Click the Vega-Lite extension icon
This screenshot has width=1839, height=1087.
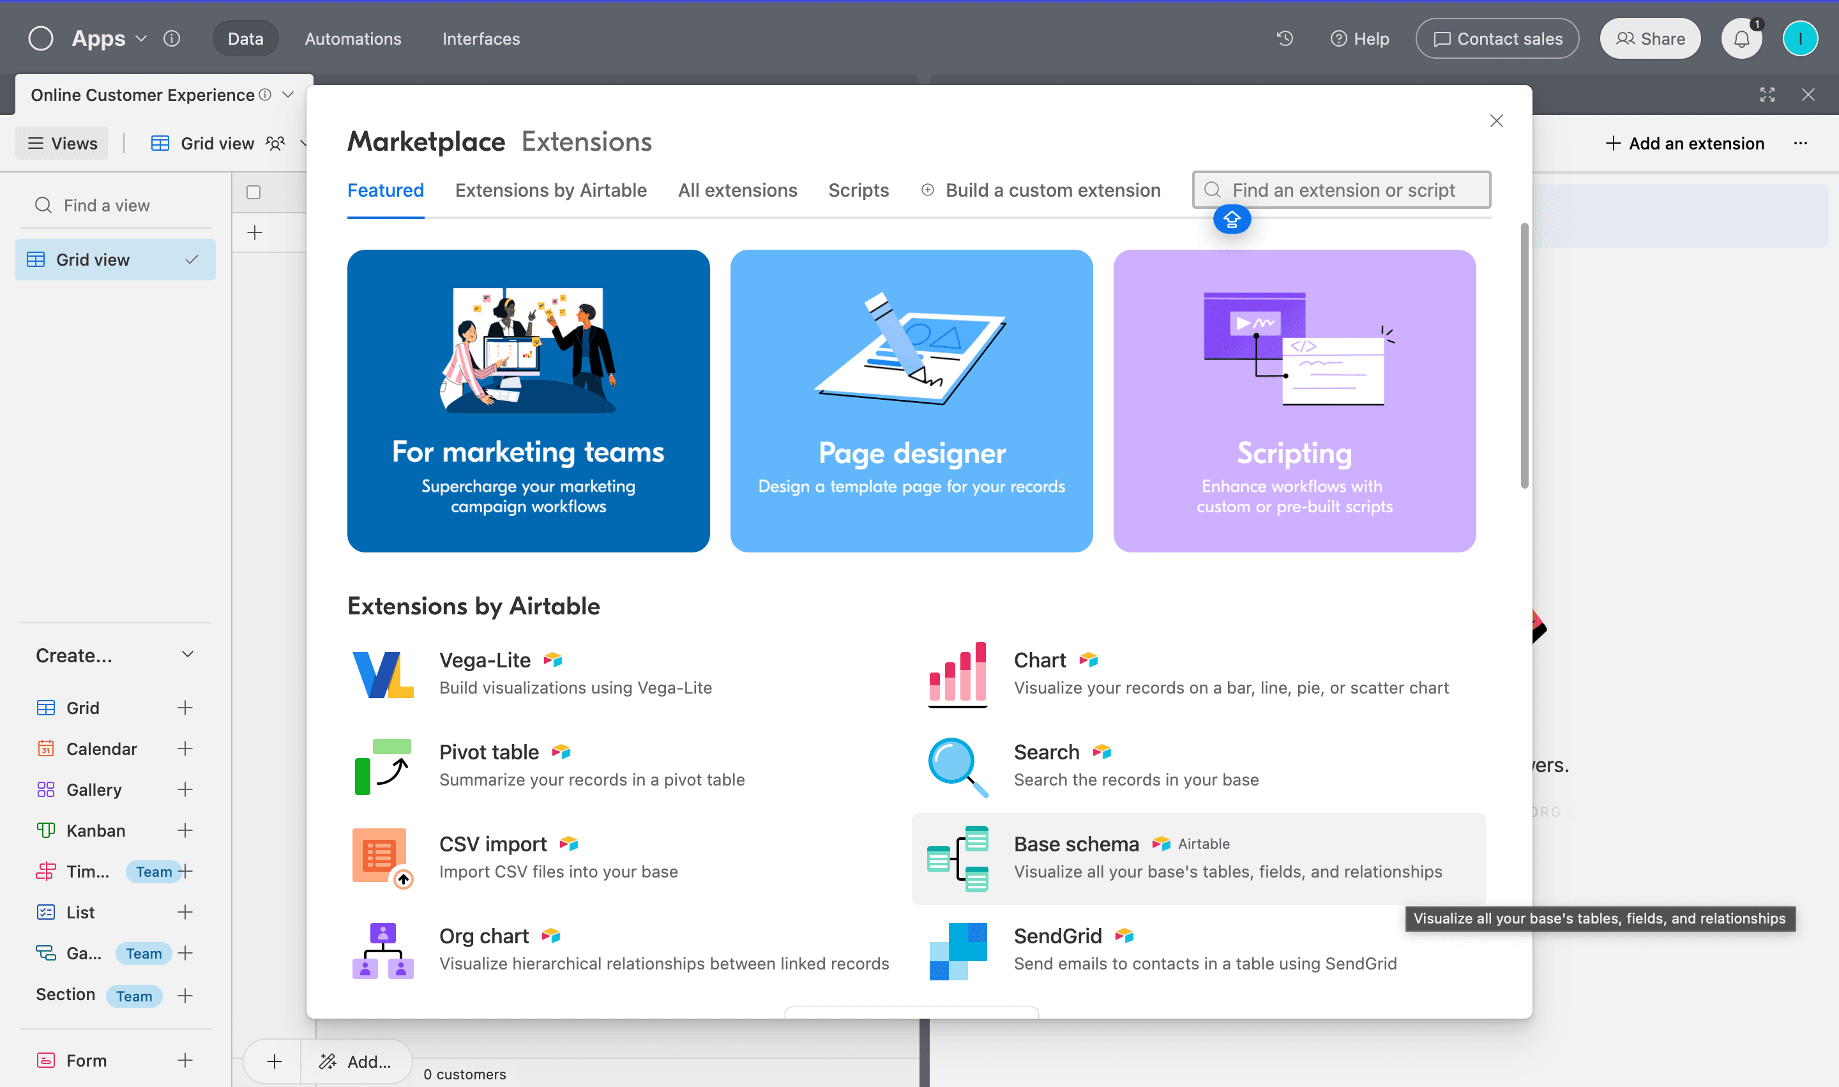coord(382,674)
